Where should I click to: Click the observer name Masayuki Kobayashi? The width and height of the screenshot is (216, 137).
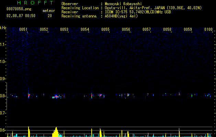(x=123, y=4)
